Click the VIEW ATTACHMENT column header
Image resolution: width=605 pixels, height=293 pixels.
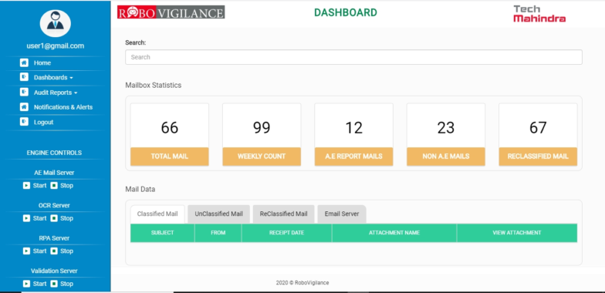click(x=517, y=233)
